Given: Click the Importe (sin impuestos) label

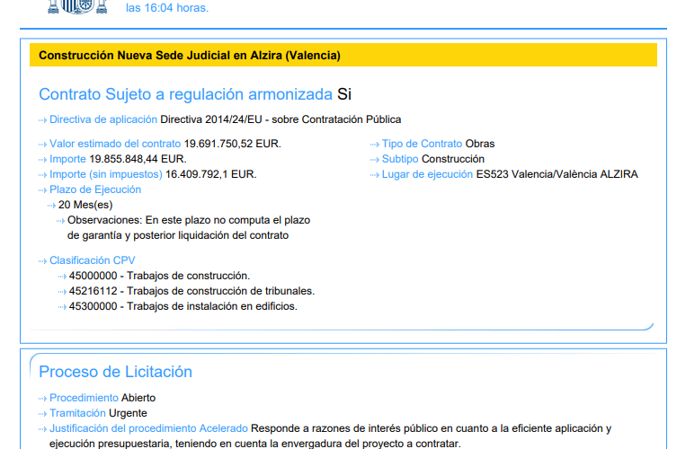Looking at the screenshot, I should point(106,174).
